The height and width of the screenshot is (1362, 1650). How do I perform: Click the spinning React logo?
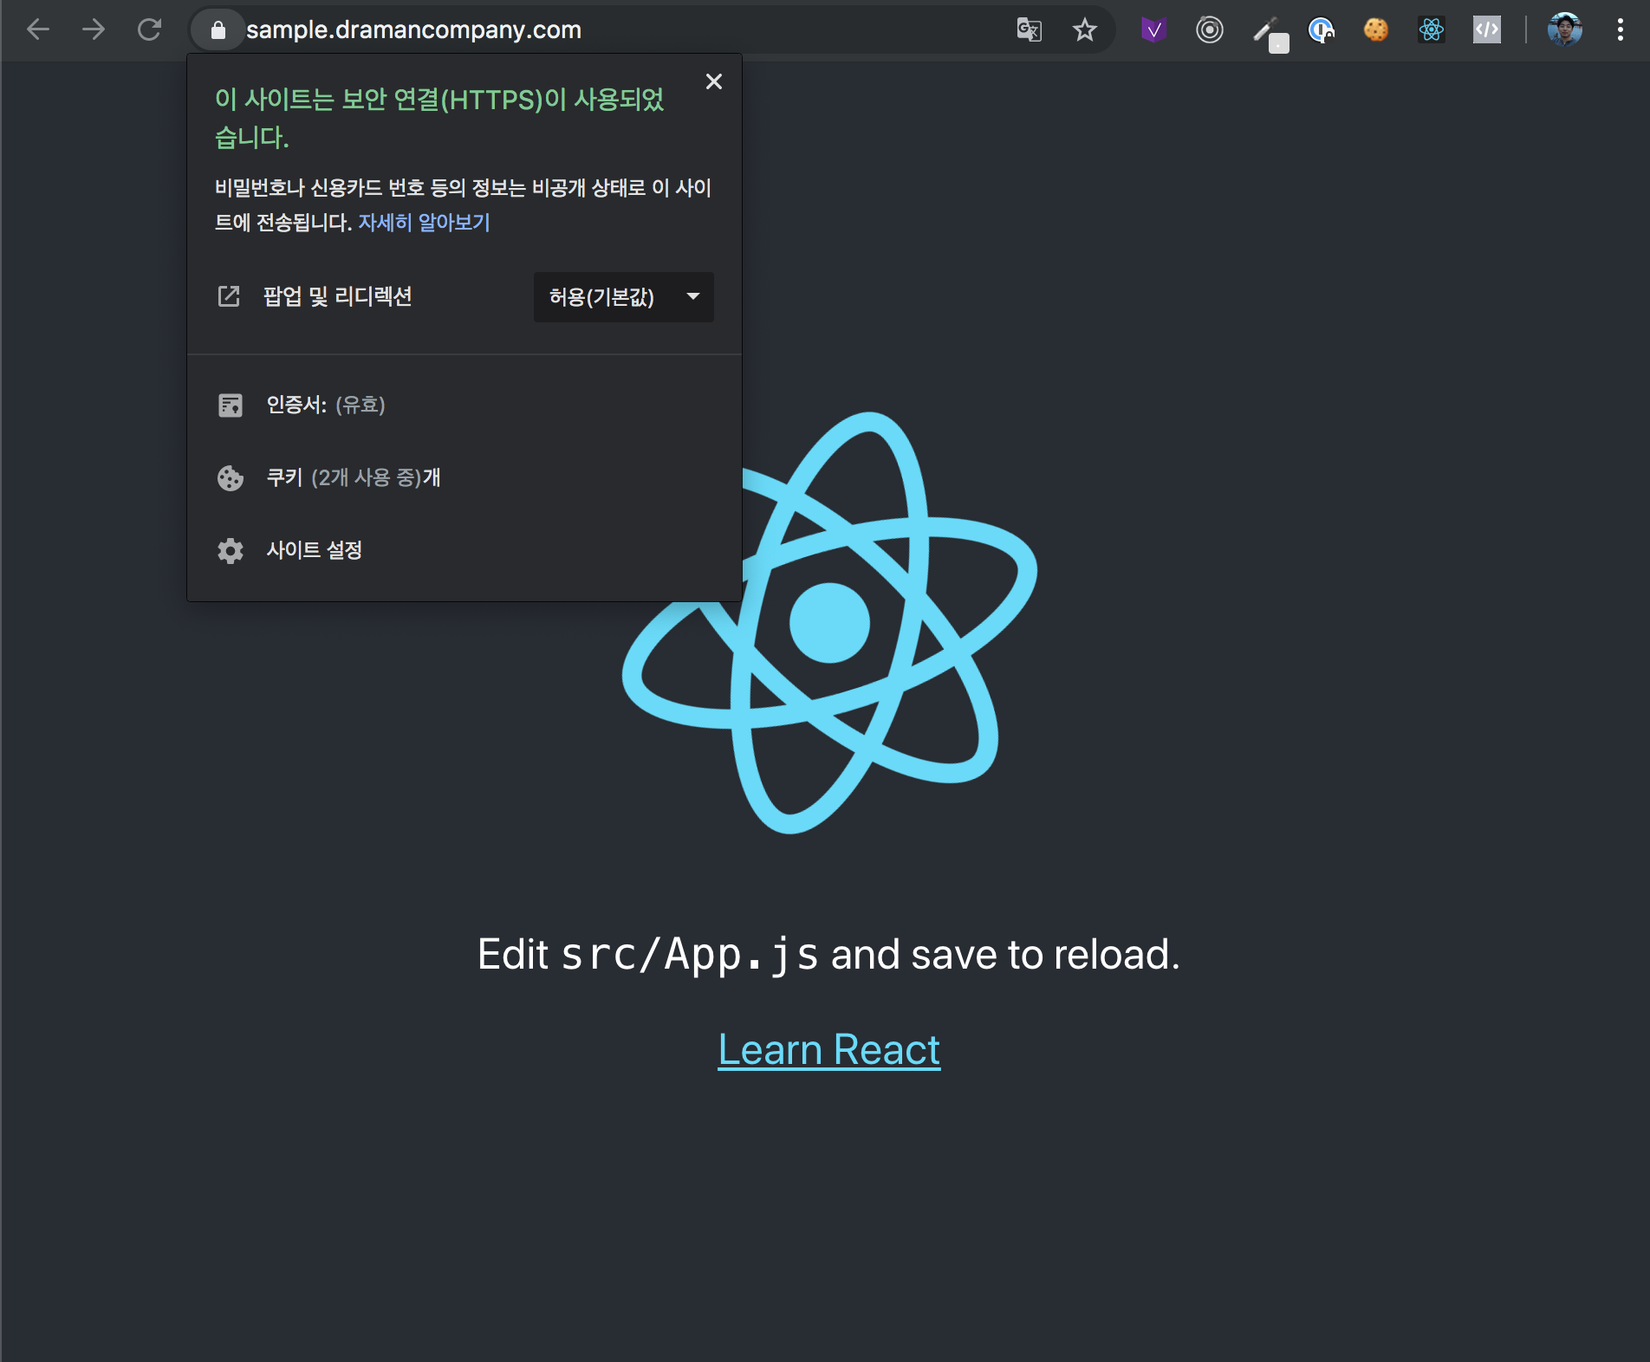tap(829, 623)
